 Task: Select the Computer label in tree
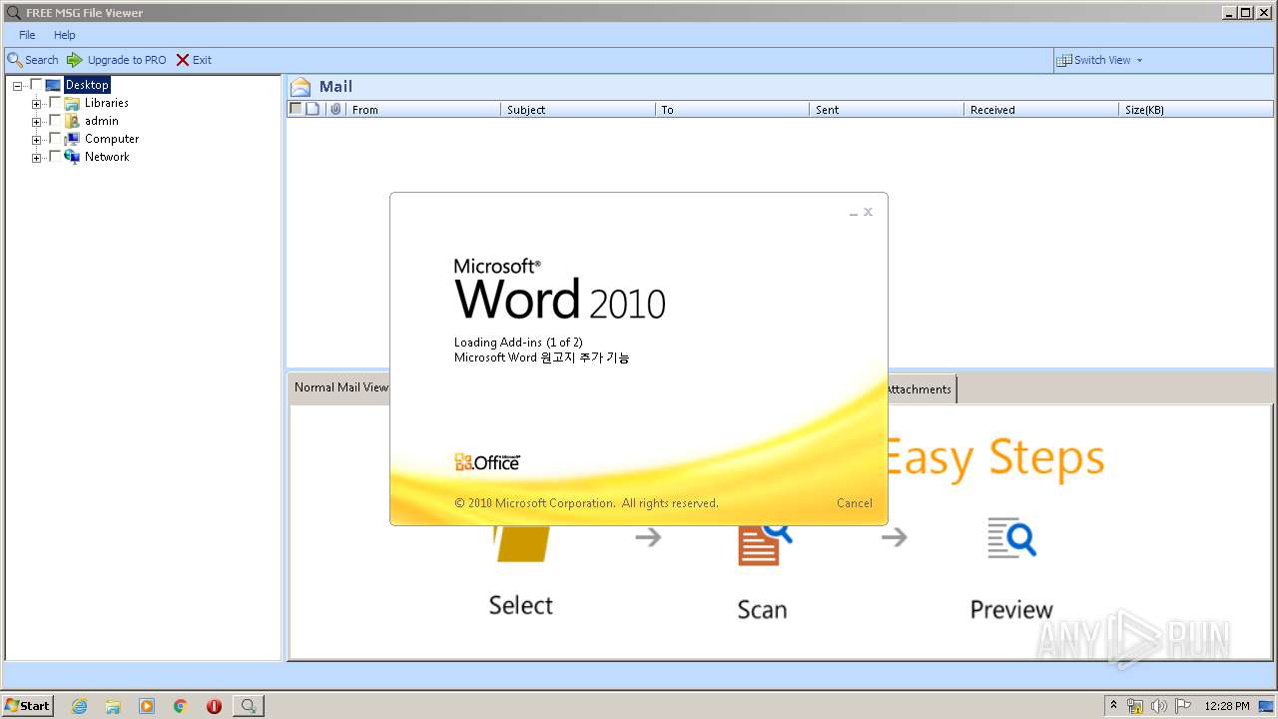[112, 139]
